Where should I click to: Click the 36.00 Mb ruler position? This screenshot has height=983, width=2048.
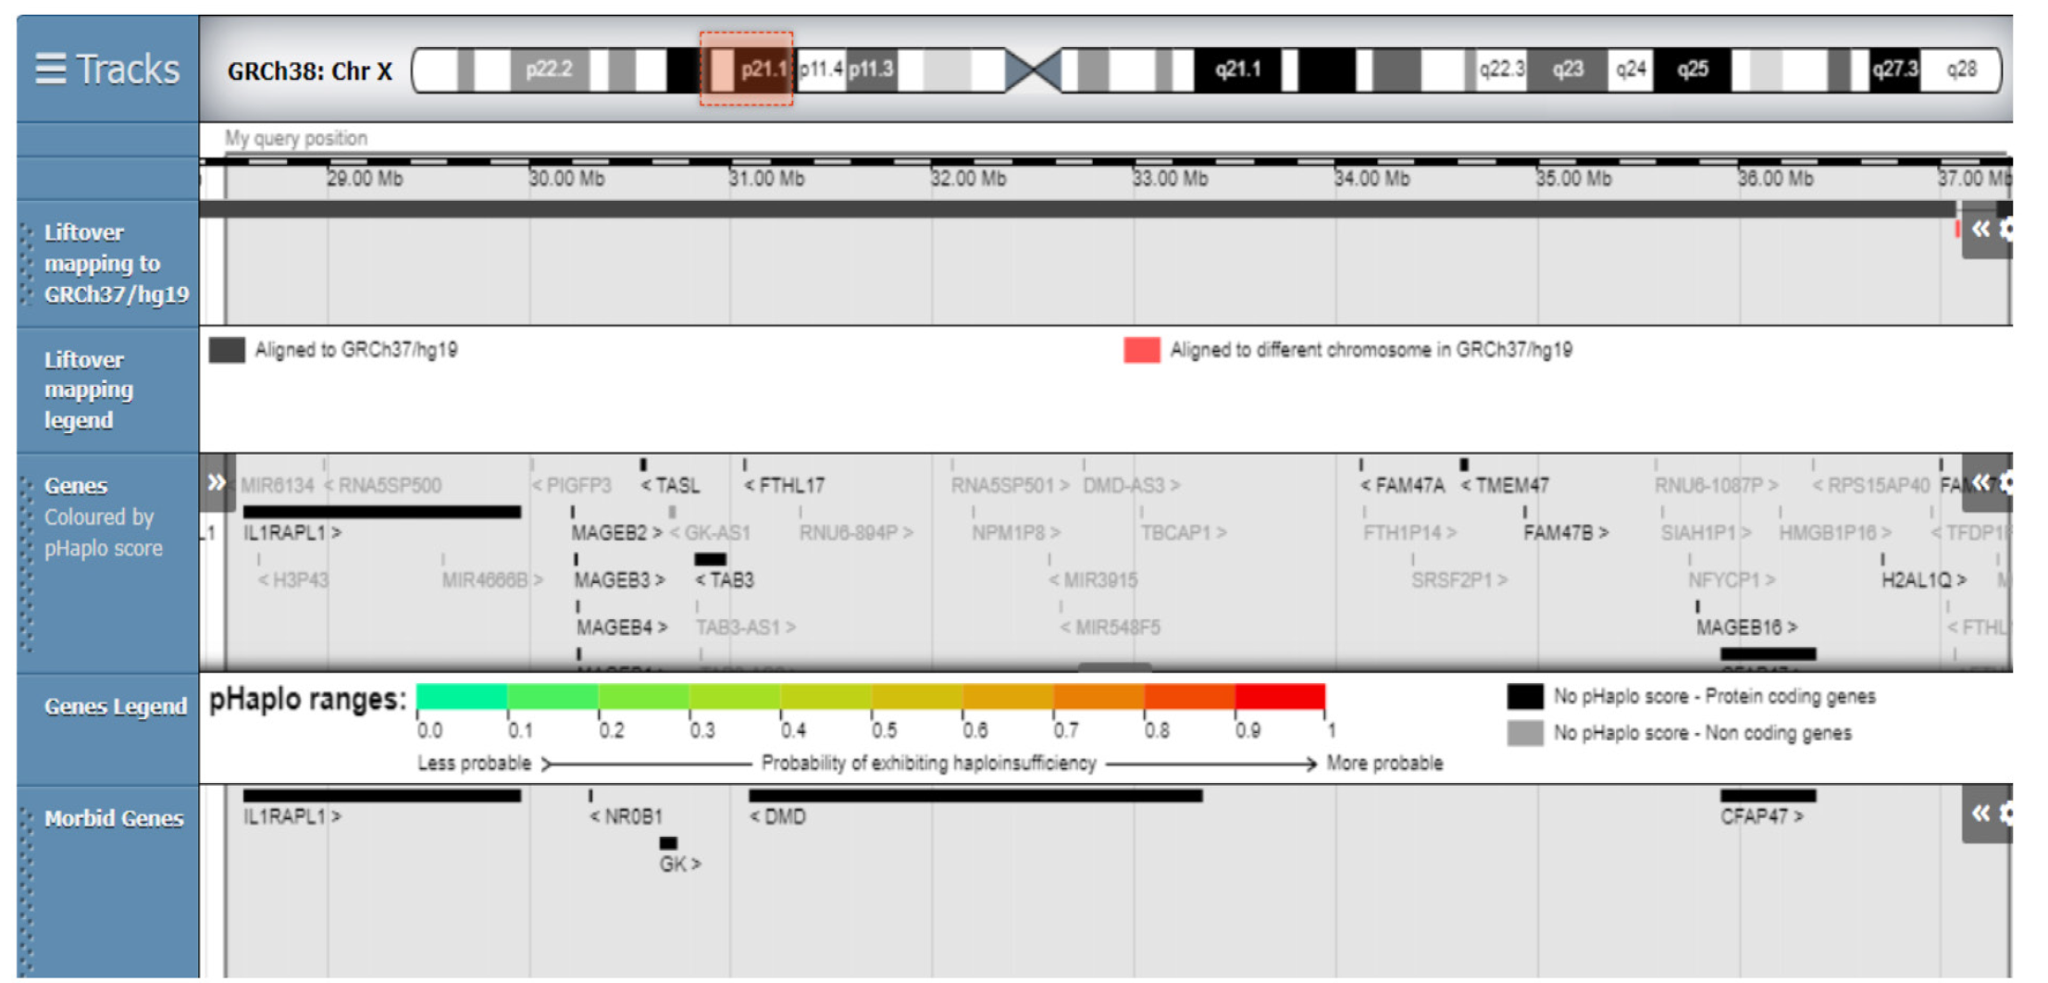pyautogui.click(x=1775, y=178)
